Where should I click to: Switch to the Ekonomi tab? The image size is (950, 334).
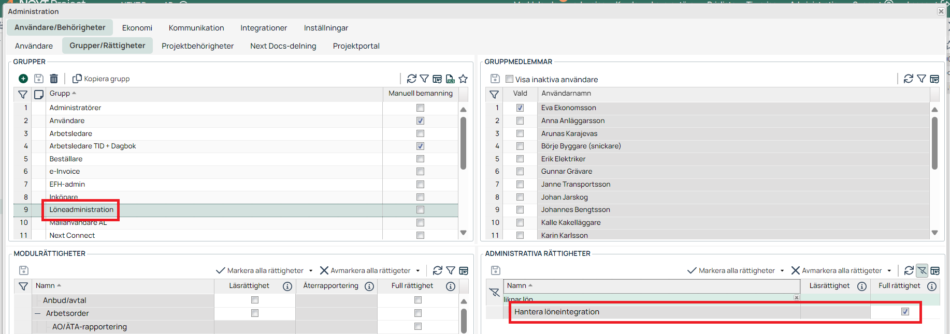(137, 28)
